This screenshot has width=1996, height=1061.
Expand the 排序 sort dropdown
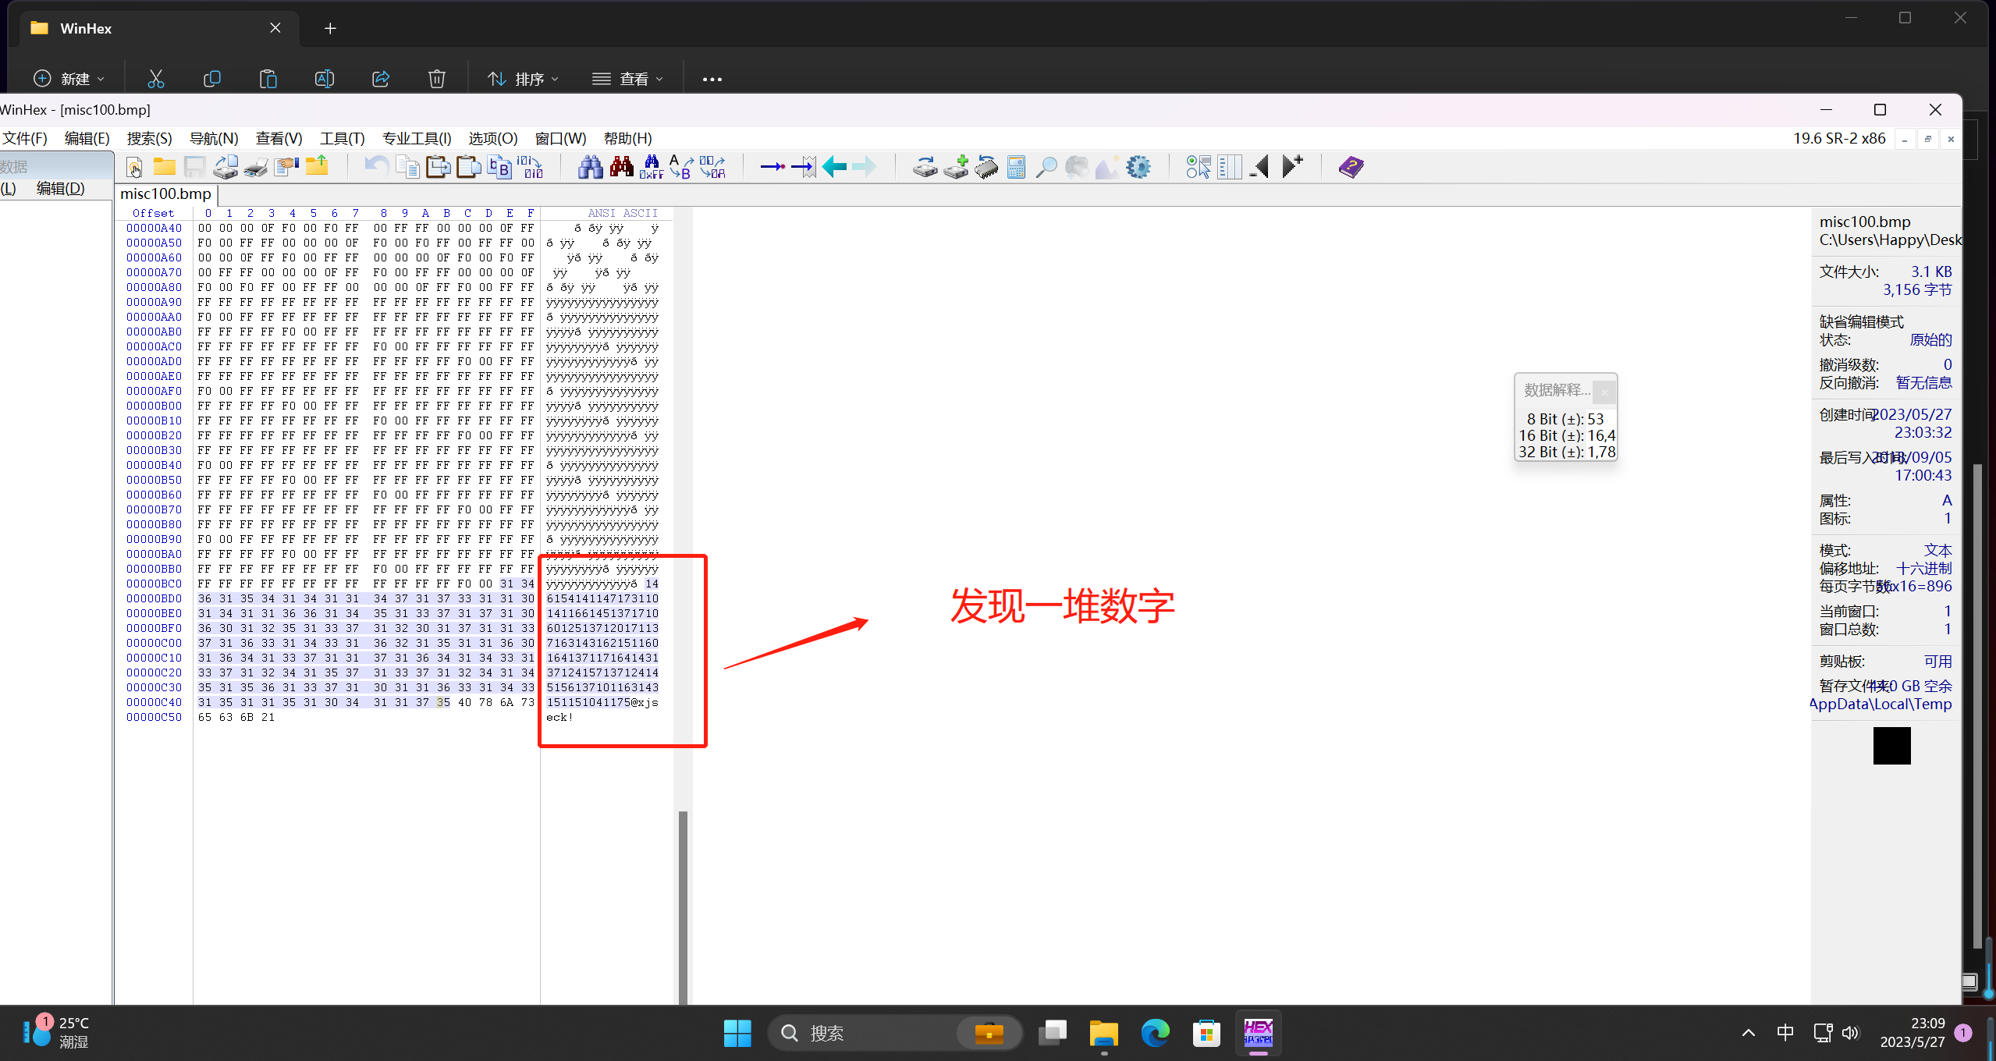524,79
